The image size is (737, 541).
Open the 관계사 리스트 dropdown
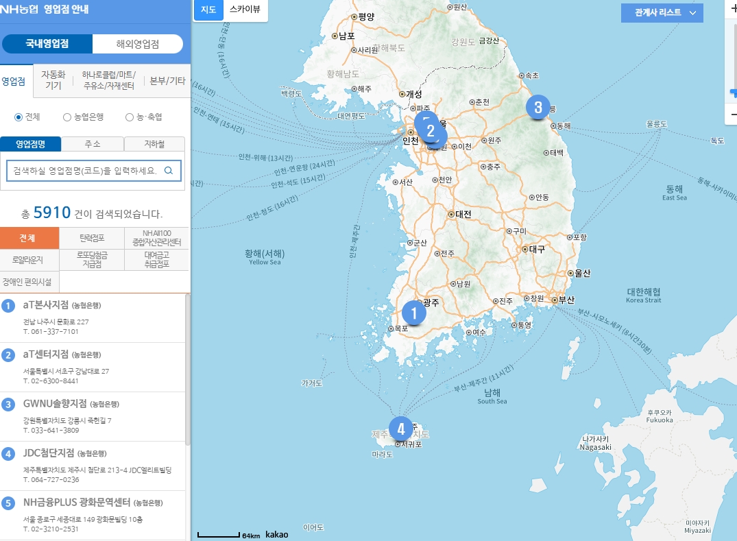(662, 13)
